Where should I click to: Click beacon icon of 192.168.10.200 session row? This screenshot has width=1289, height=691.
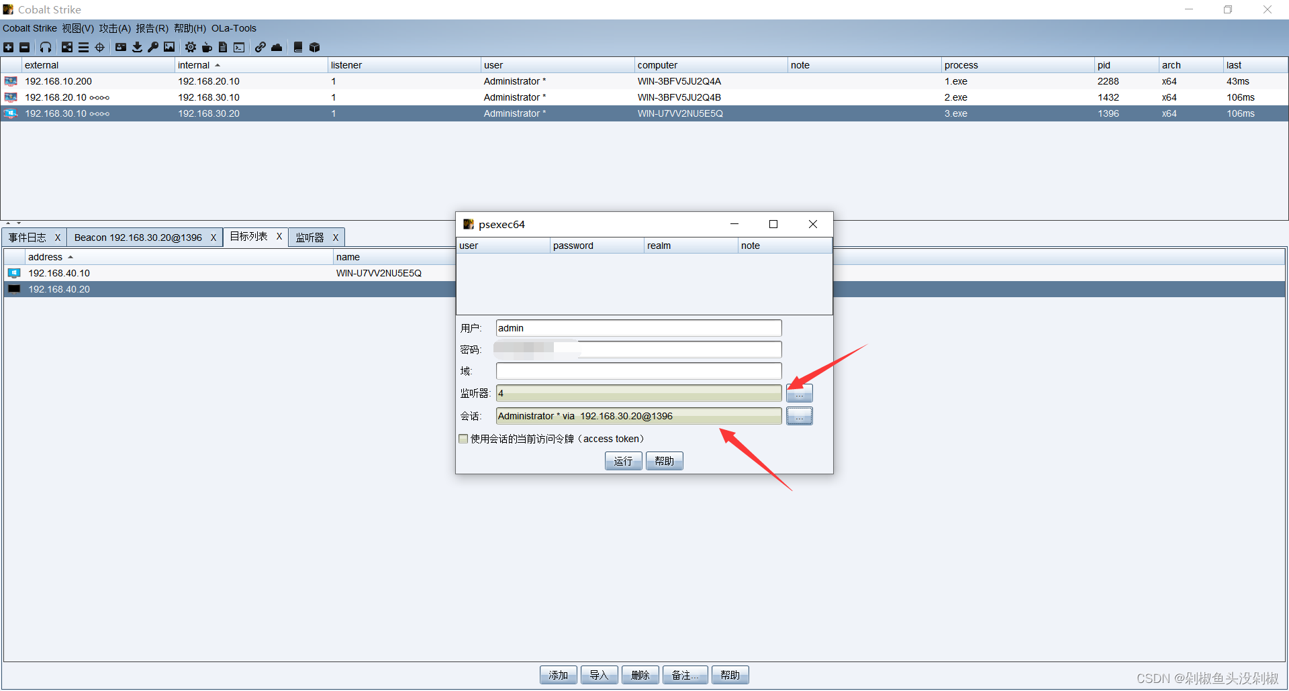(11, 81)
